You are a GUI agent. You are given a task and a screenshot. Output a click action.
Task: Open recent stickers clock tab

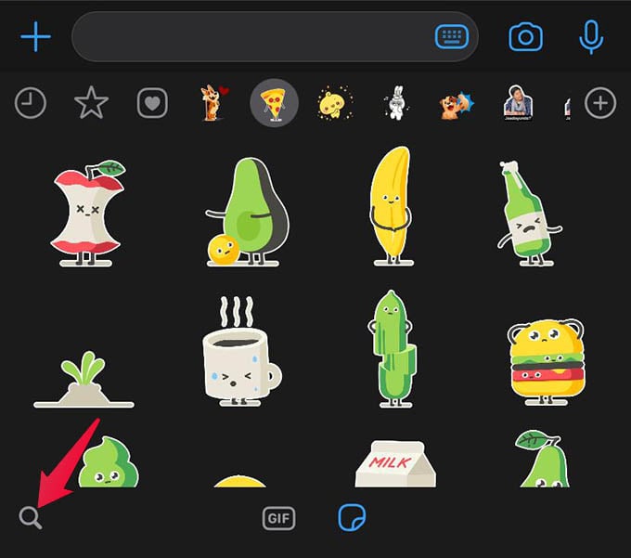pyautogui.click(x=31, y=103)
